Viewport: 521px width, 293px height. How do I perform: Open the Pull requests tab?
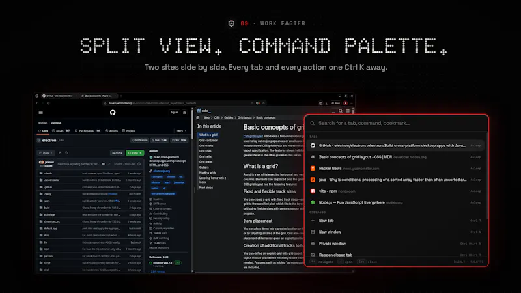(88, 131)
